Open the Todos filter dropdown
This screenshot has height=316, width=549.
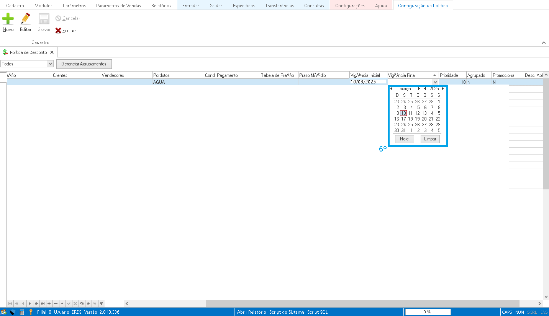pos(50,64)
